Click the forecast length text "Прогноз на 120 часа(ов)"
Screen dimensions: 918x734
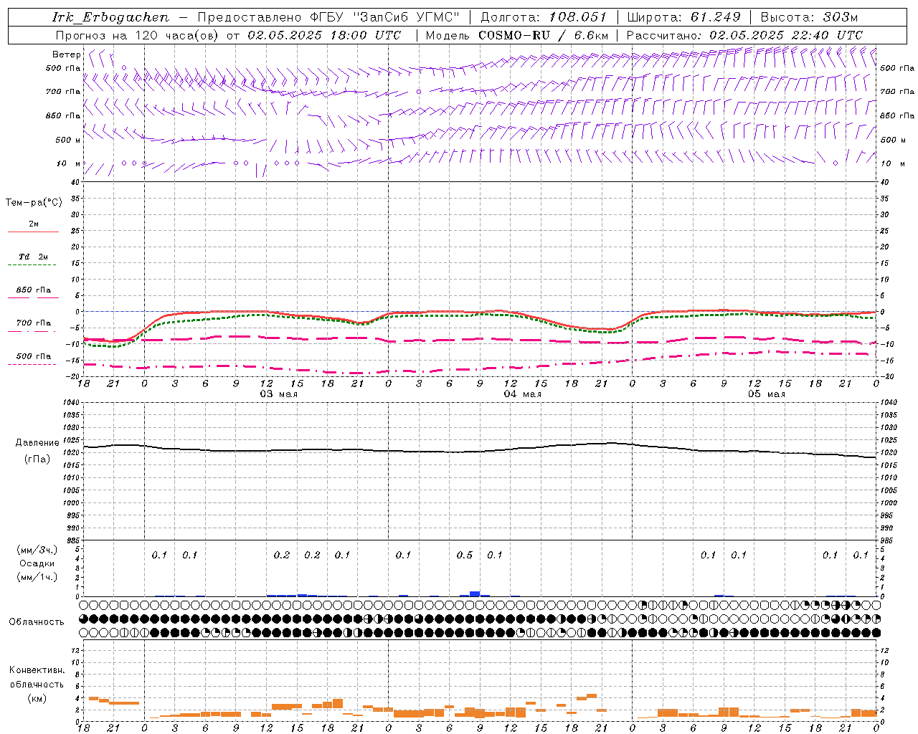138,35
